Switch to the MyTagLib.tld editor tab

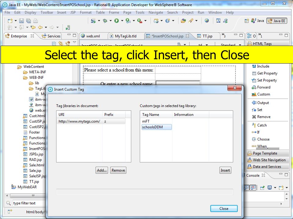(125, 36)
